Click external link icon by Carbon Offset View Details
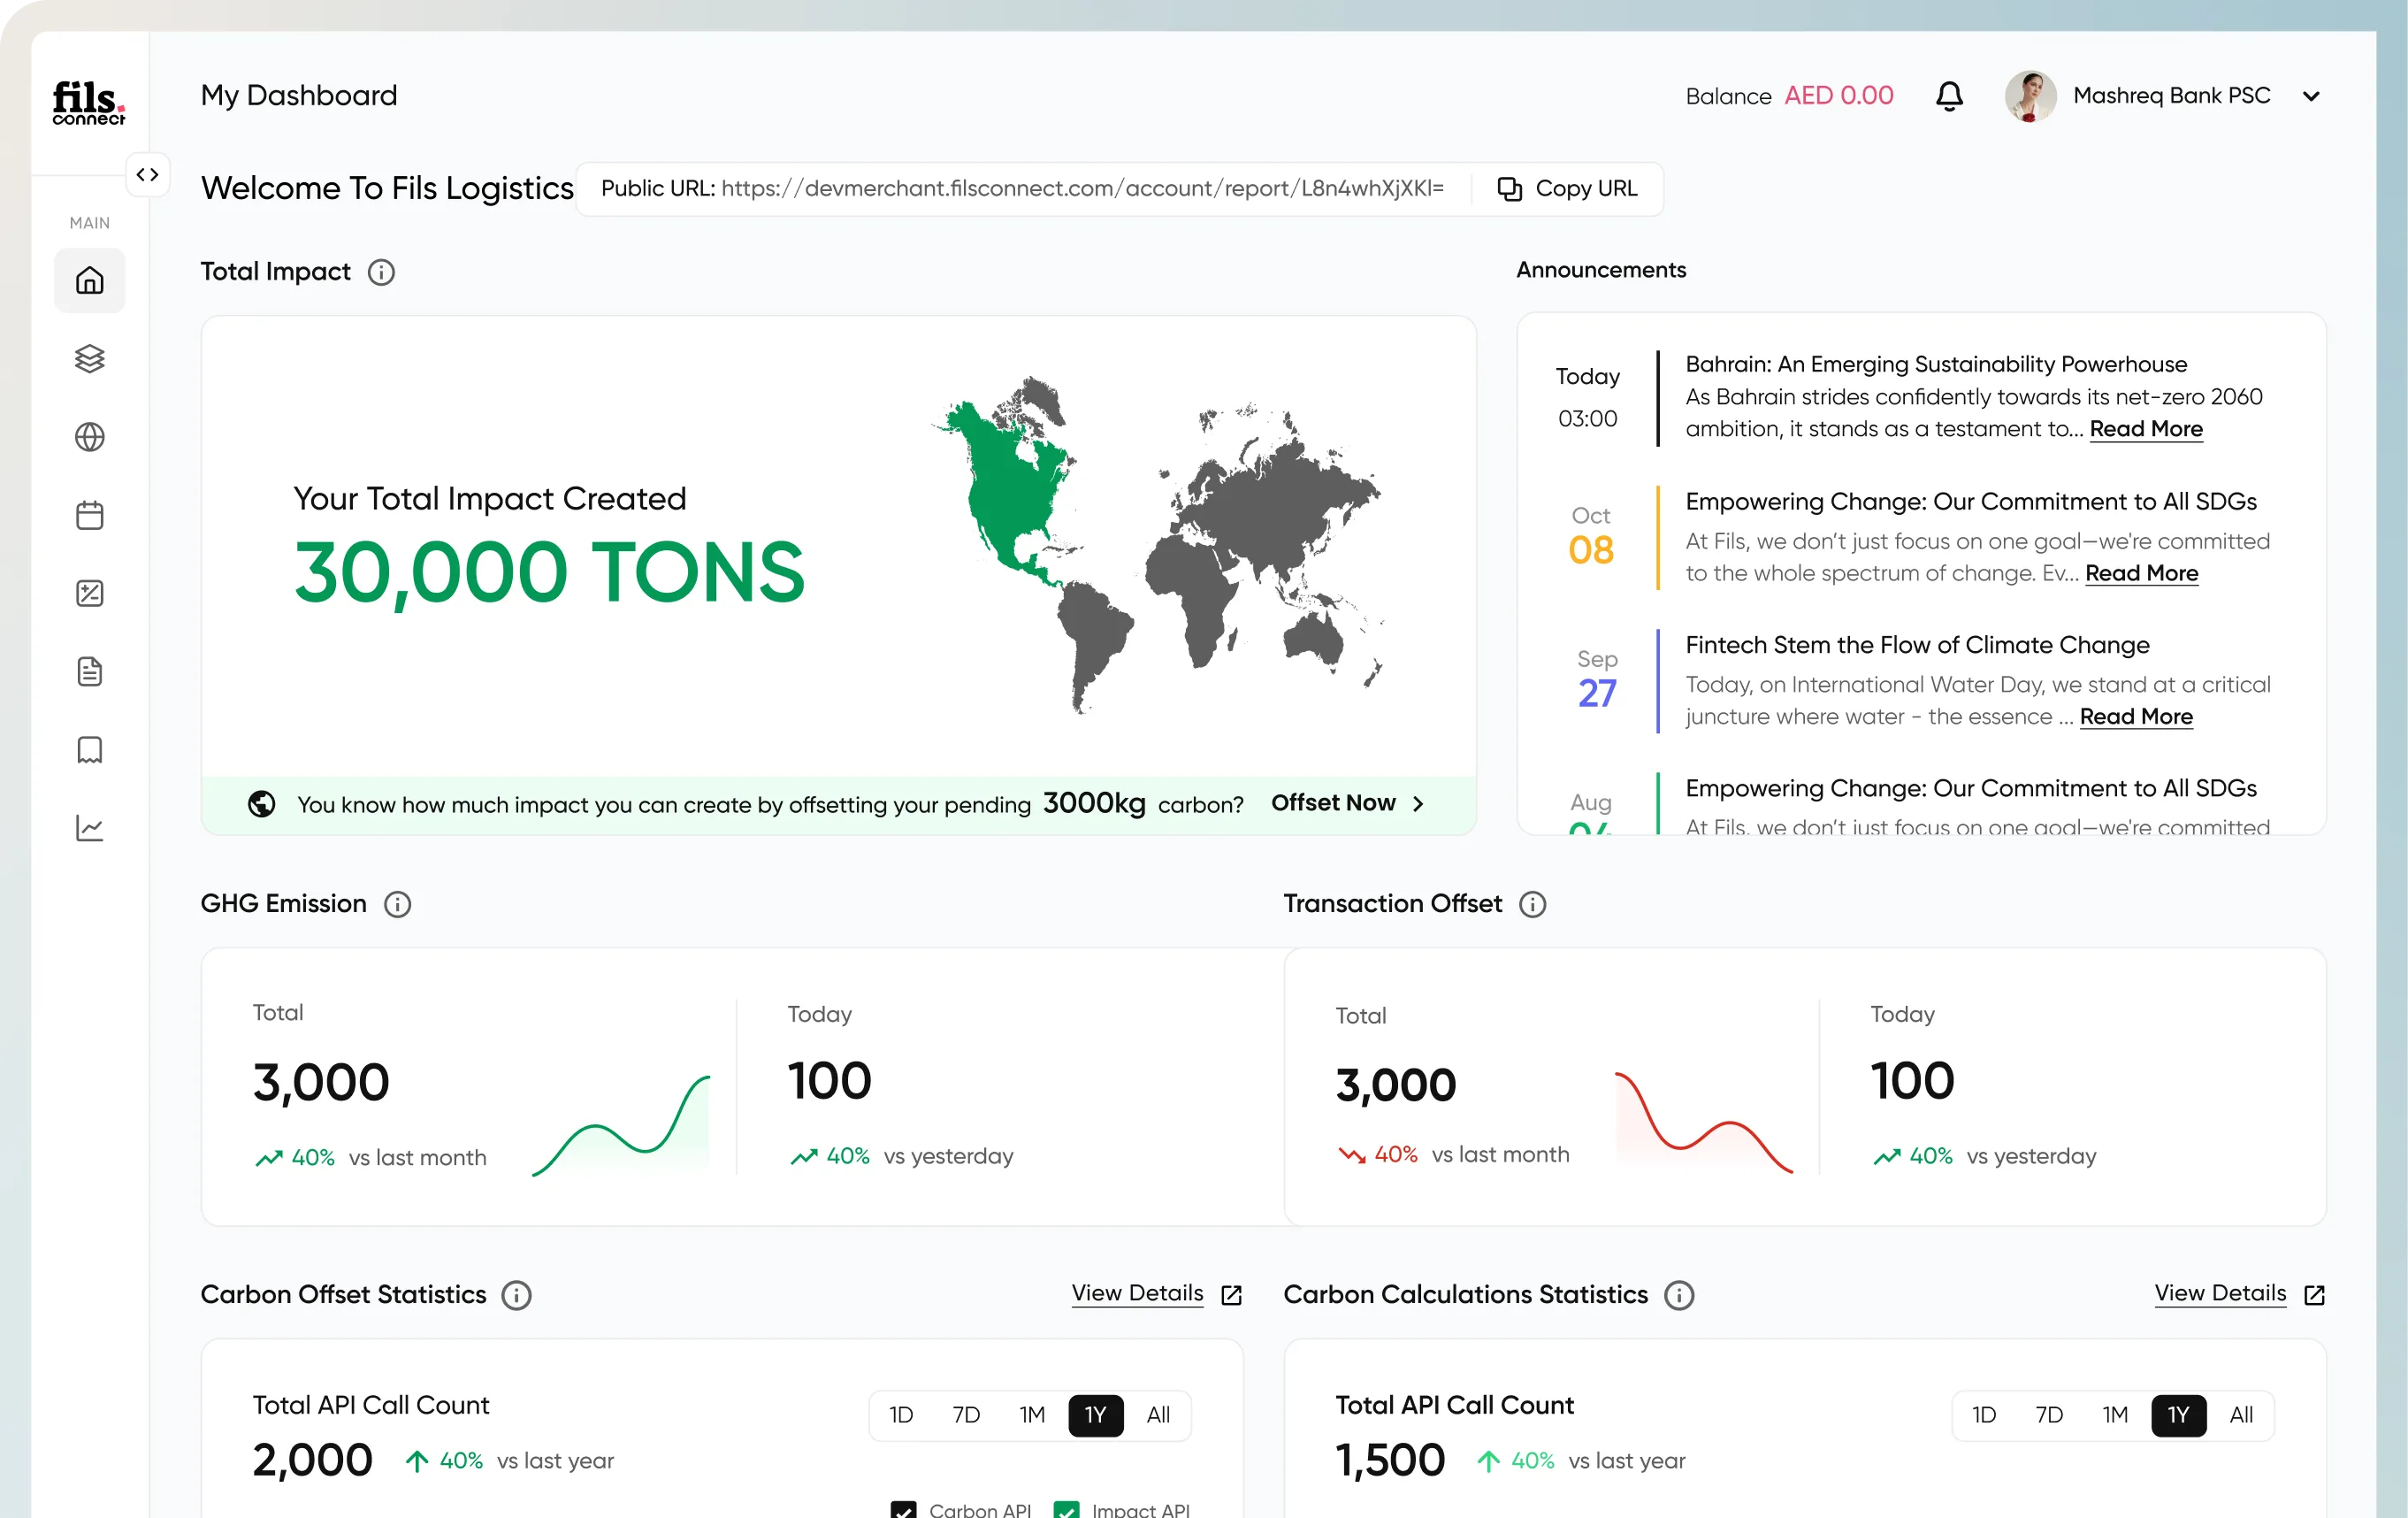The image size is (2408, 1518). tap(1232, 1296)
